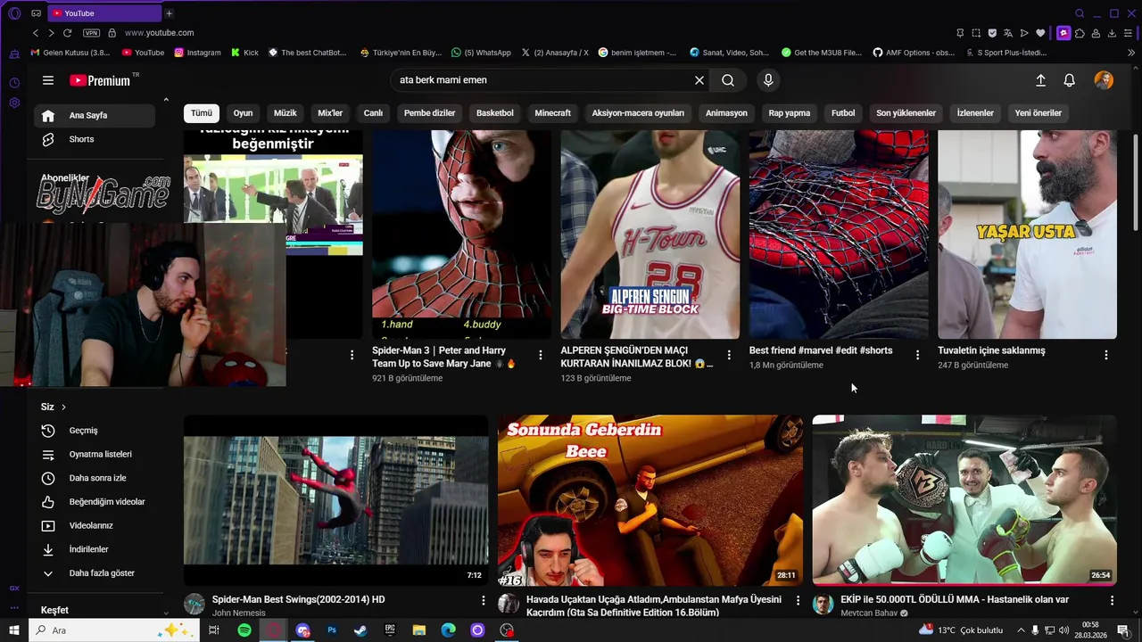Viewport: 1142px width, 642px height.
Task: Select the Basketbol filter chip
Action: pyautogui.click(x=494, y=113)
